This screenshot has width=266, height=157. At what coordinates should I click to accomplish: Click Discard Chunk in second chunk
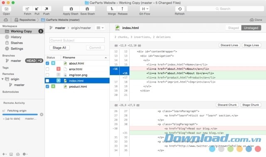[x=227, y=105]
